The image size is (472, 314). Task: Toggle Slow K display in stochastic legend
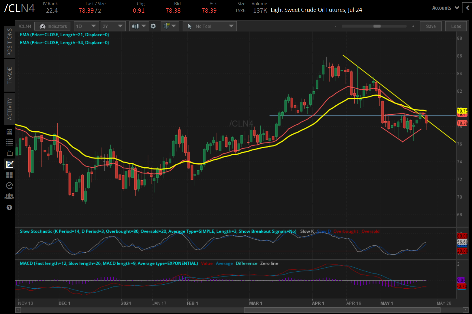tap(307, 231)
